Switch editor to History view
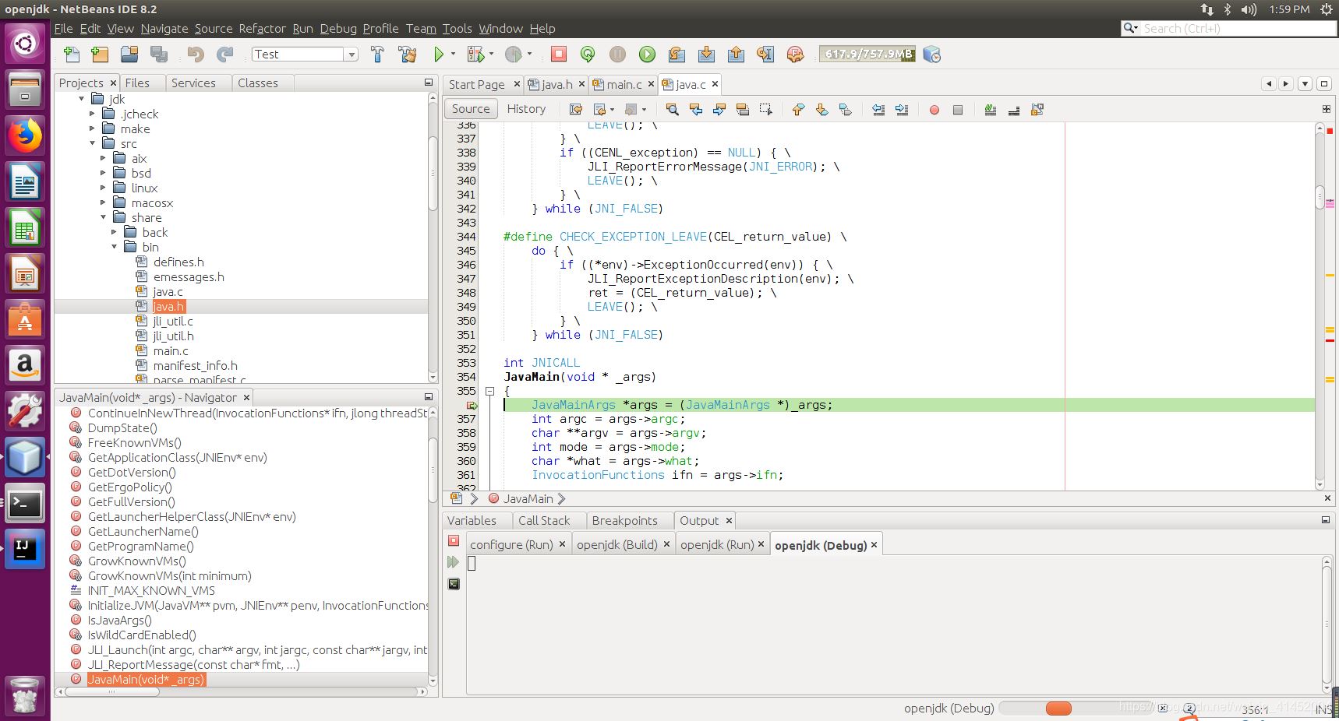This screenshot has width=1339, height=721. 526,109
